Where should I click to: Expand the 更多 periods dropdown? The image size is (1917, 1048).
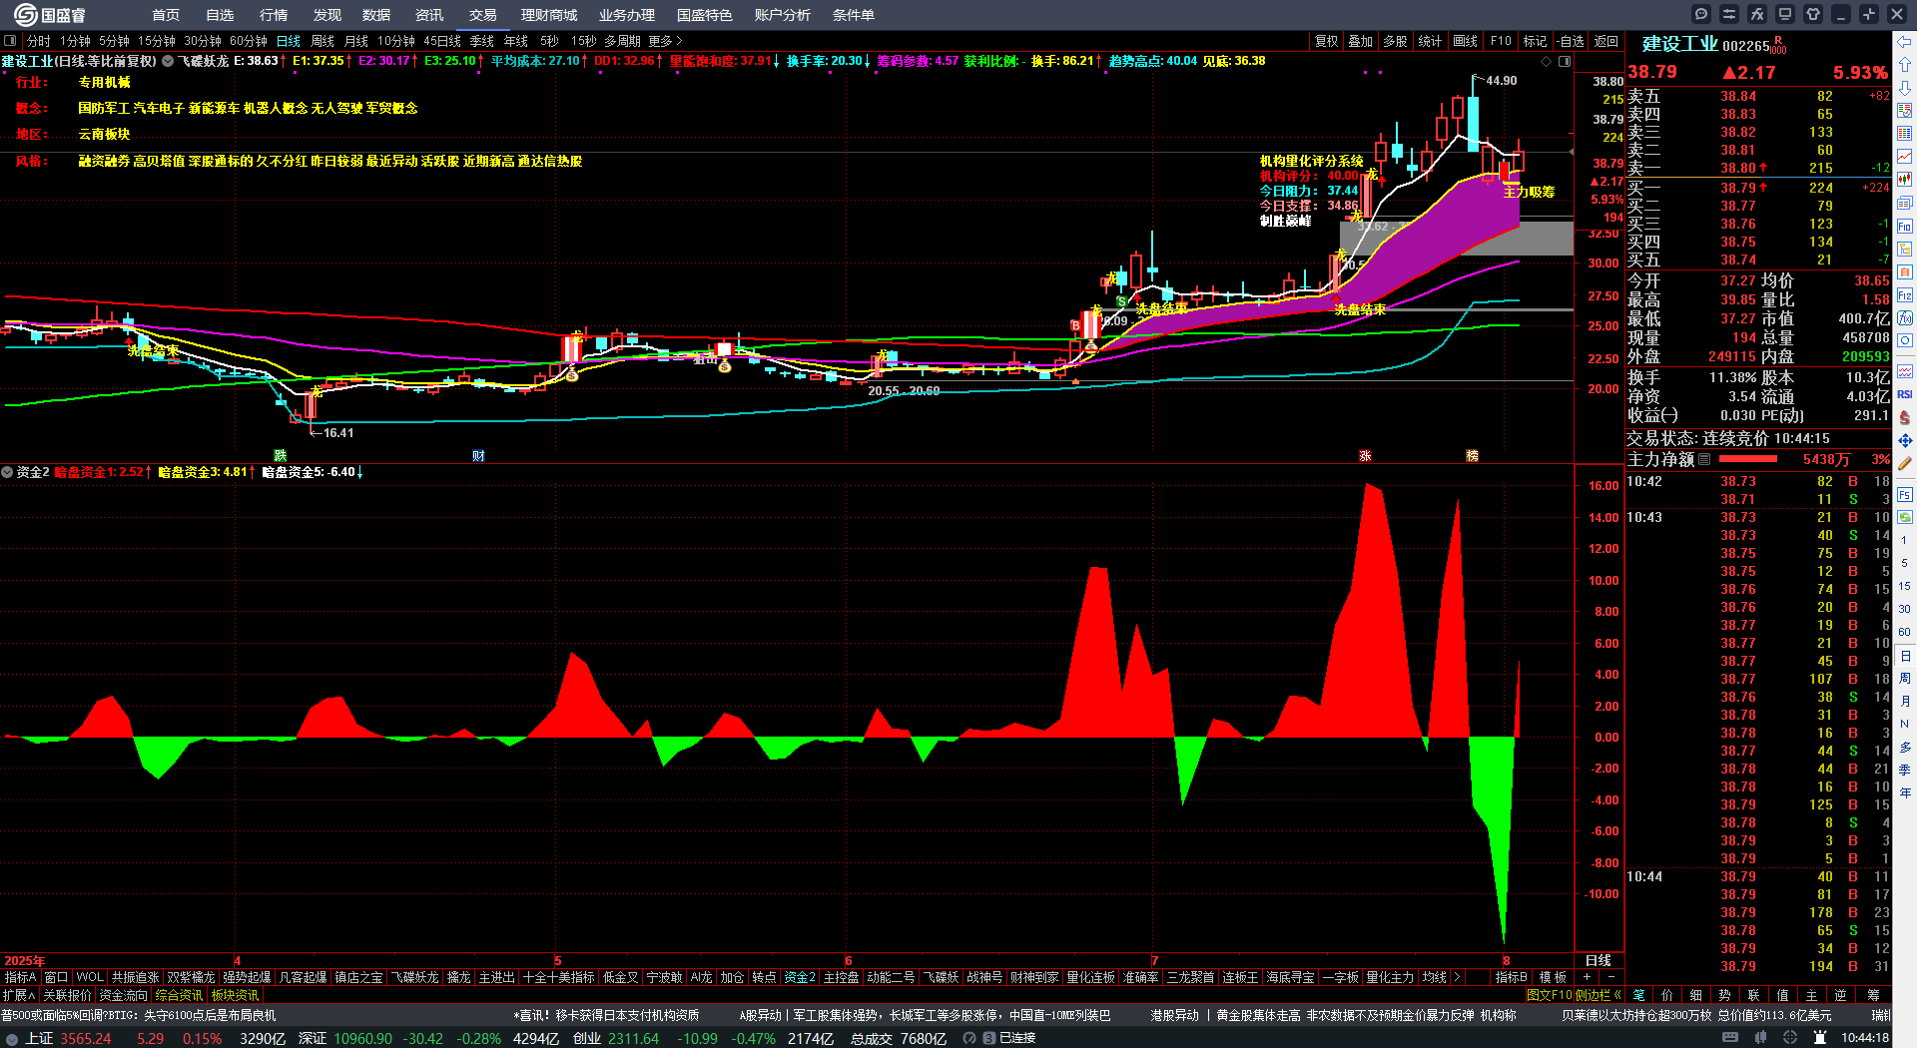tap(665, 41)
